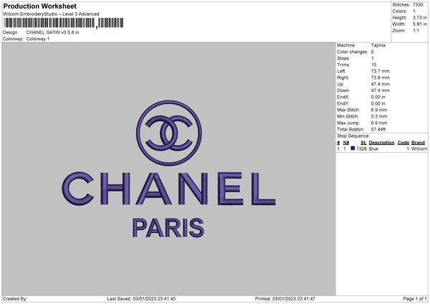
Task: Click the Total Bobbin value "57.44ft"
Action: [x=378, y=129]
